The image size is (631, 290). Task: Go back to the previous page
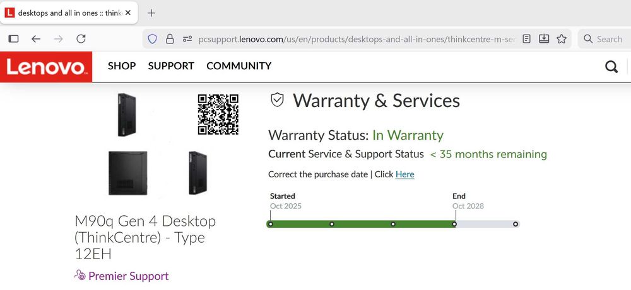pyautogui.click(x=36, y=38)
